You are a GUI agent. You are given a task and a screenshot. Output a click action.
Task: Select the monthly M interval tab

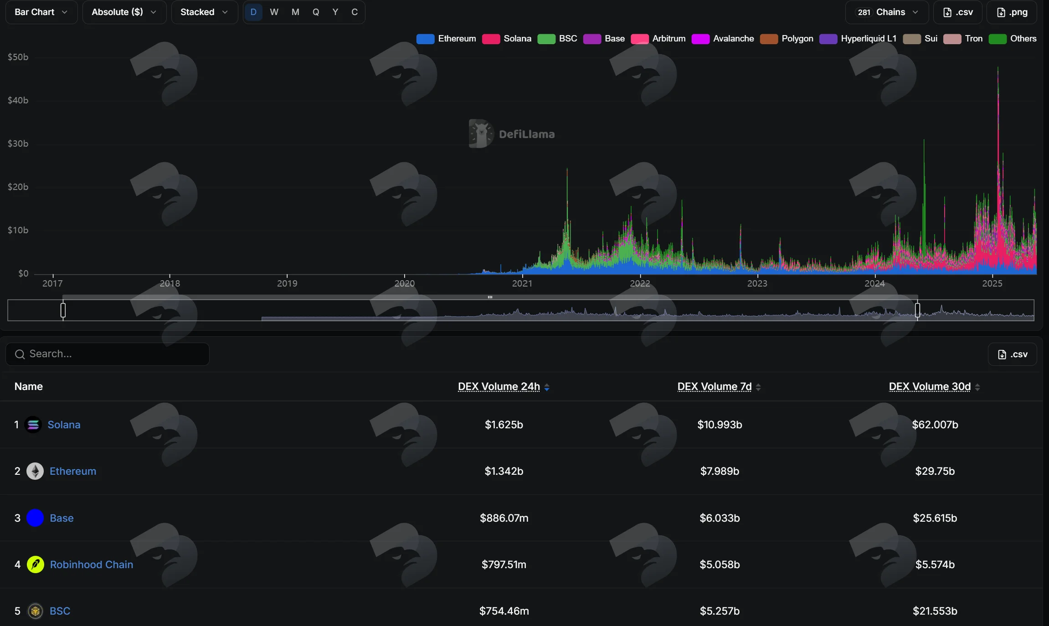point(295,12)
